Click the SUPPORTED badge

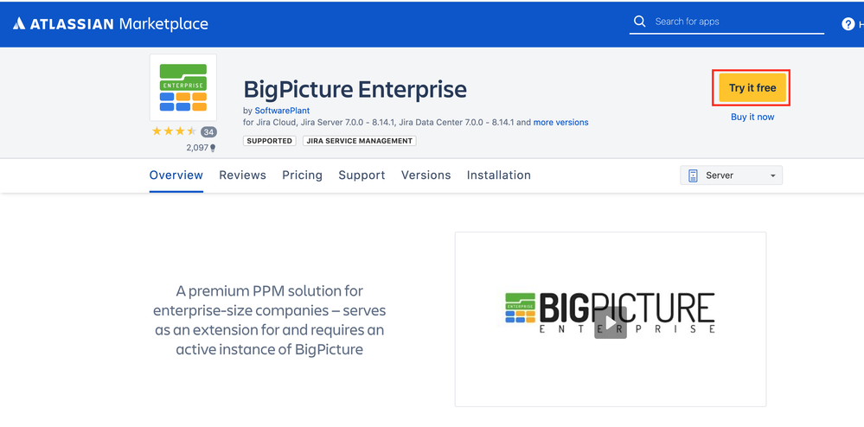point(270,141)
